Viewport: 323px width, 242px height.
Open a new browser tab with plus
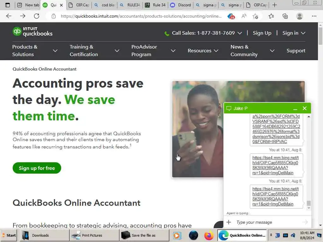click(274, 5)
